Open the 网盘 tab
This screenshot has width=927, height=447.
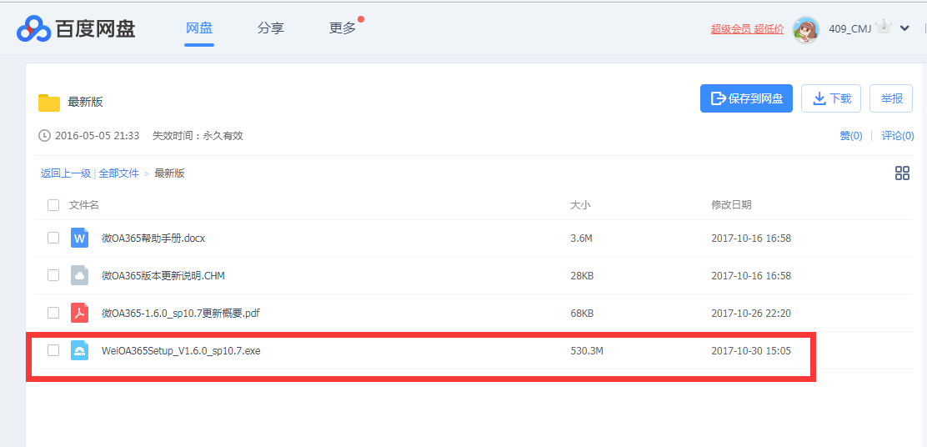click(x=198, y=28)
